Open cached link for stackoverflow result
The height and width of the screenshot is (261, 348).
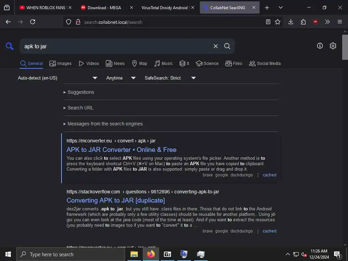[269, 231]
